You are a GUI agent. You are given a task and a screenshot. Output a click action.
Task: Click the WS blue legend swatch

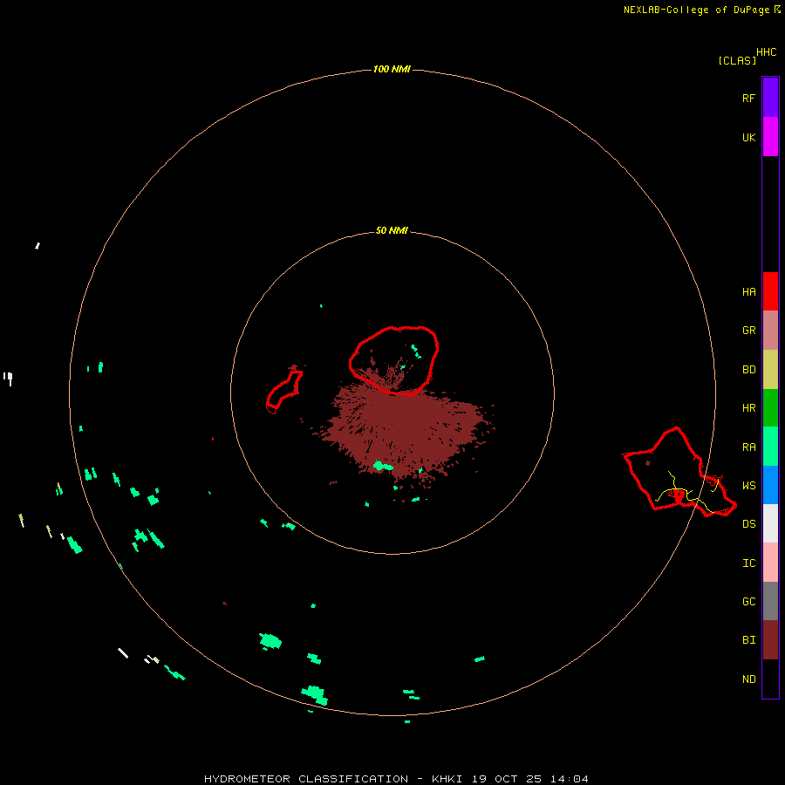point(770,485)
